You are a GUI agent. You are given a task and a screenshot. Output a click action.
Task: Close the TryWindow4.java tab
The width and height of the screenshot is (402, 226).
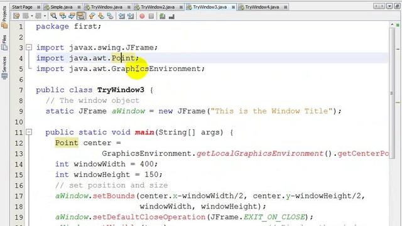pyautogui.click(x=285, y=7)
